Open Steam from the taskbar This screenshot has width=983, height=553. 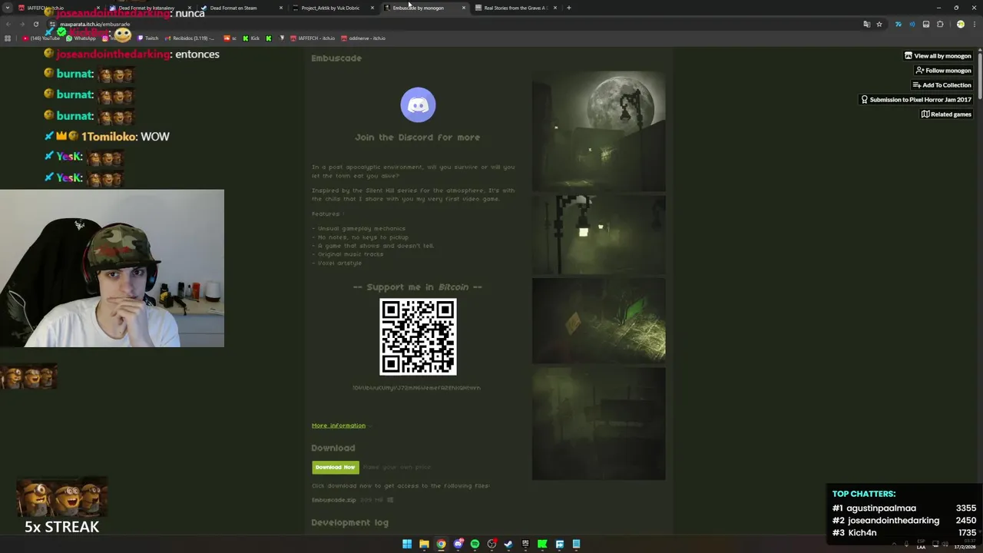(x=508, y=544)
